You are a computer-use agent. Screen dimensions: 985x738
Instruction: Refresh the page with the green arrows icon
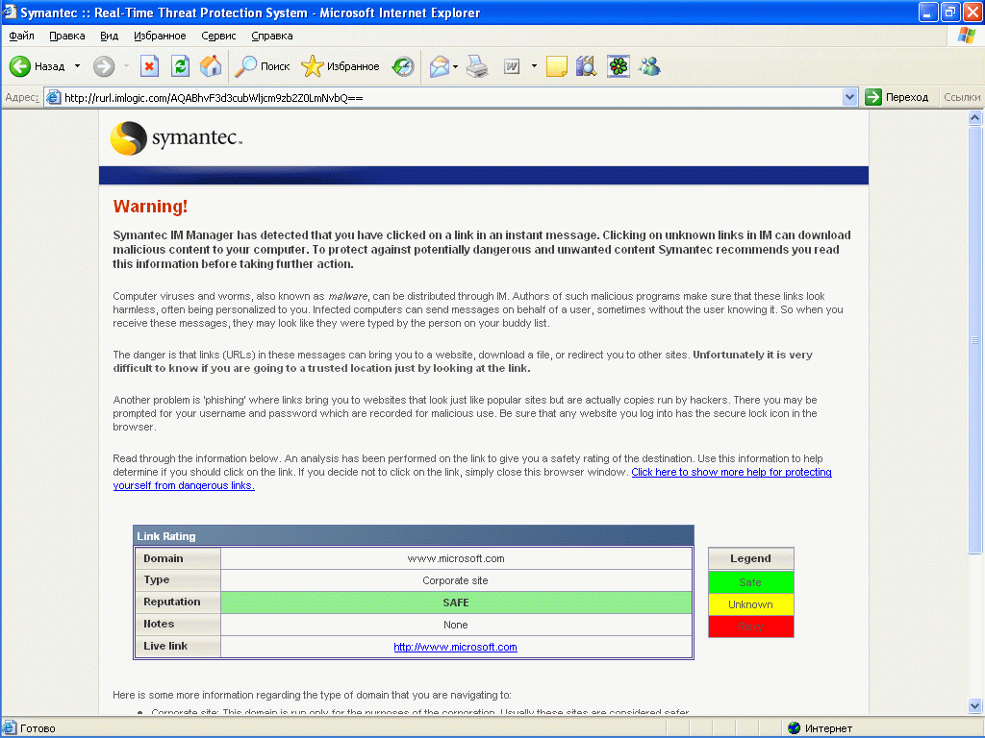pos(180,66)
